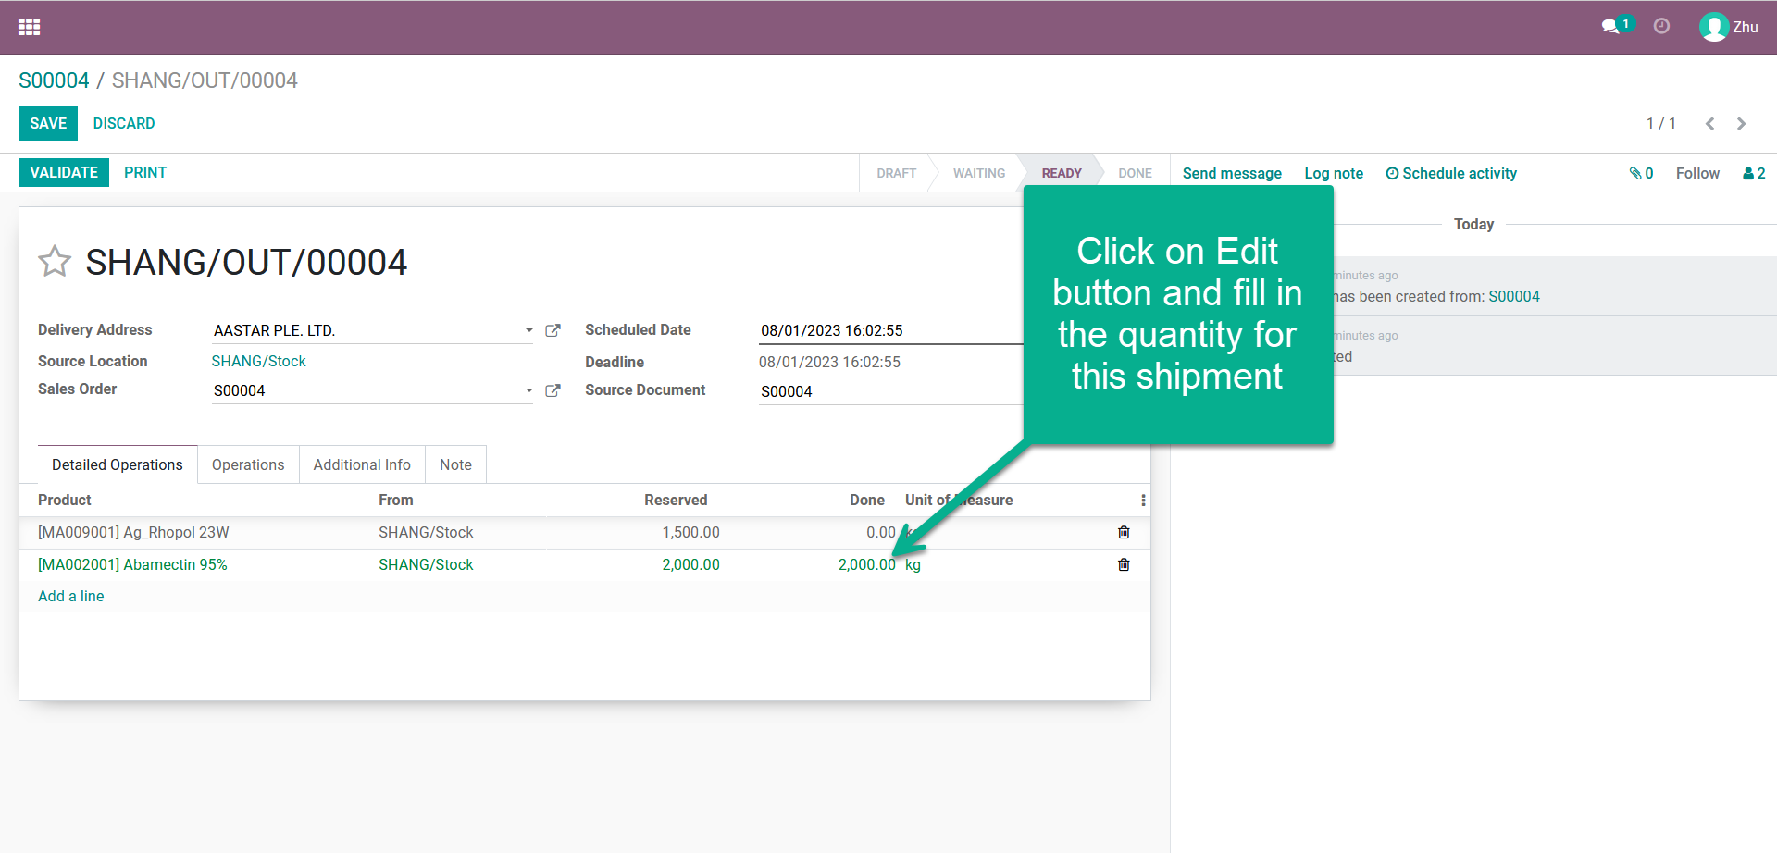
Task: Sort by the From column header
Action: click(x=396, y=500)
